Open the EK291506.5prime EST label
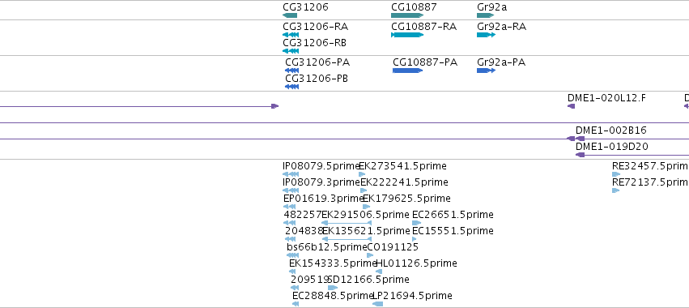Viewport: 689px width, 308px height. (366, 215)
